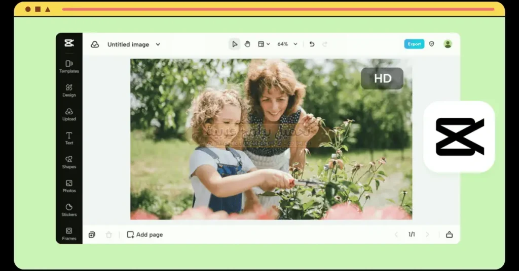Go to the previous page arrow

tap(396, 235)
